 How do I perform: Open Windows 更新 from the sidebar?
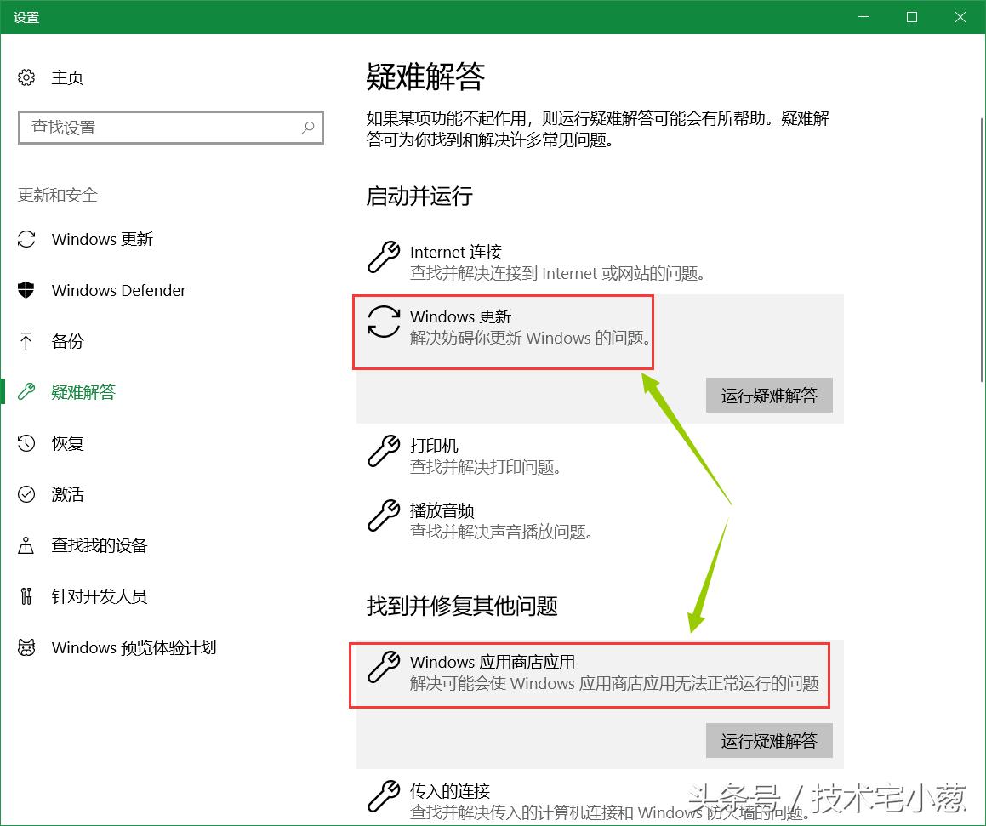pyautogui.click(x=28, y=239)
